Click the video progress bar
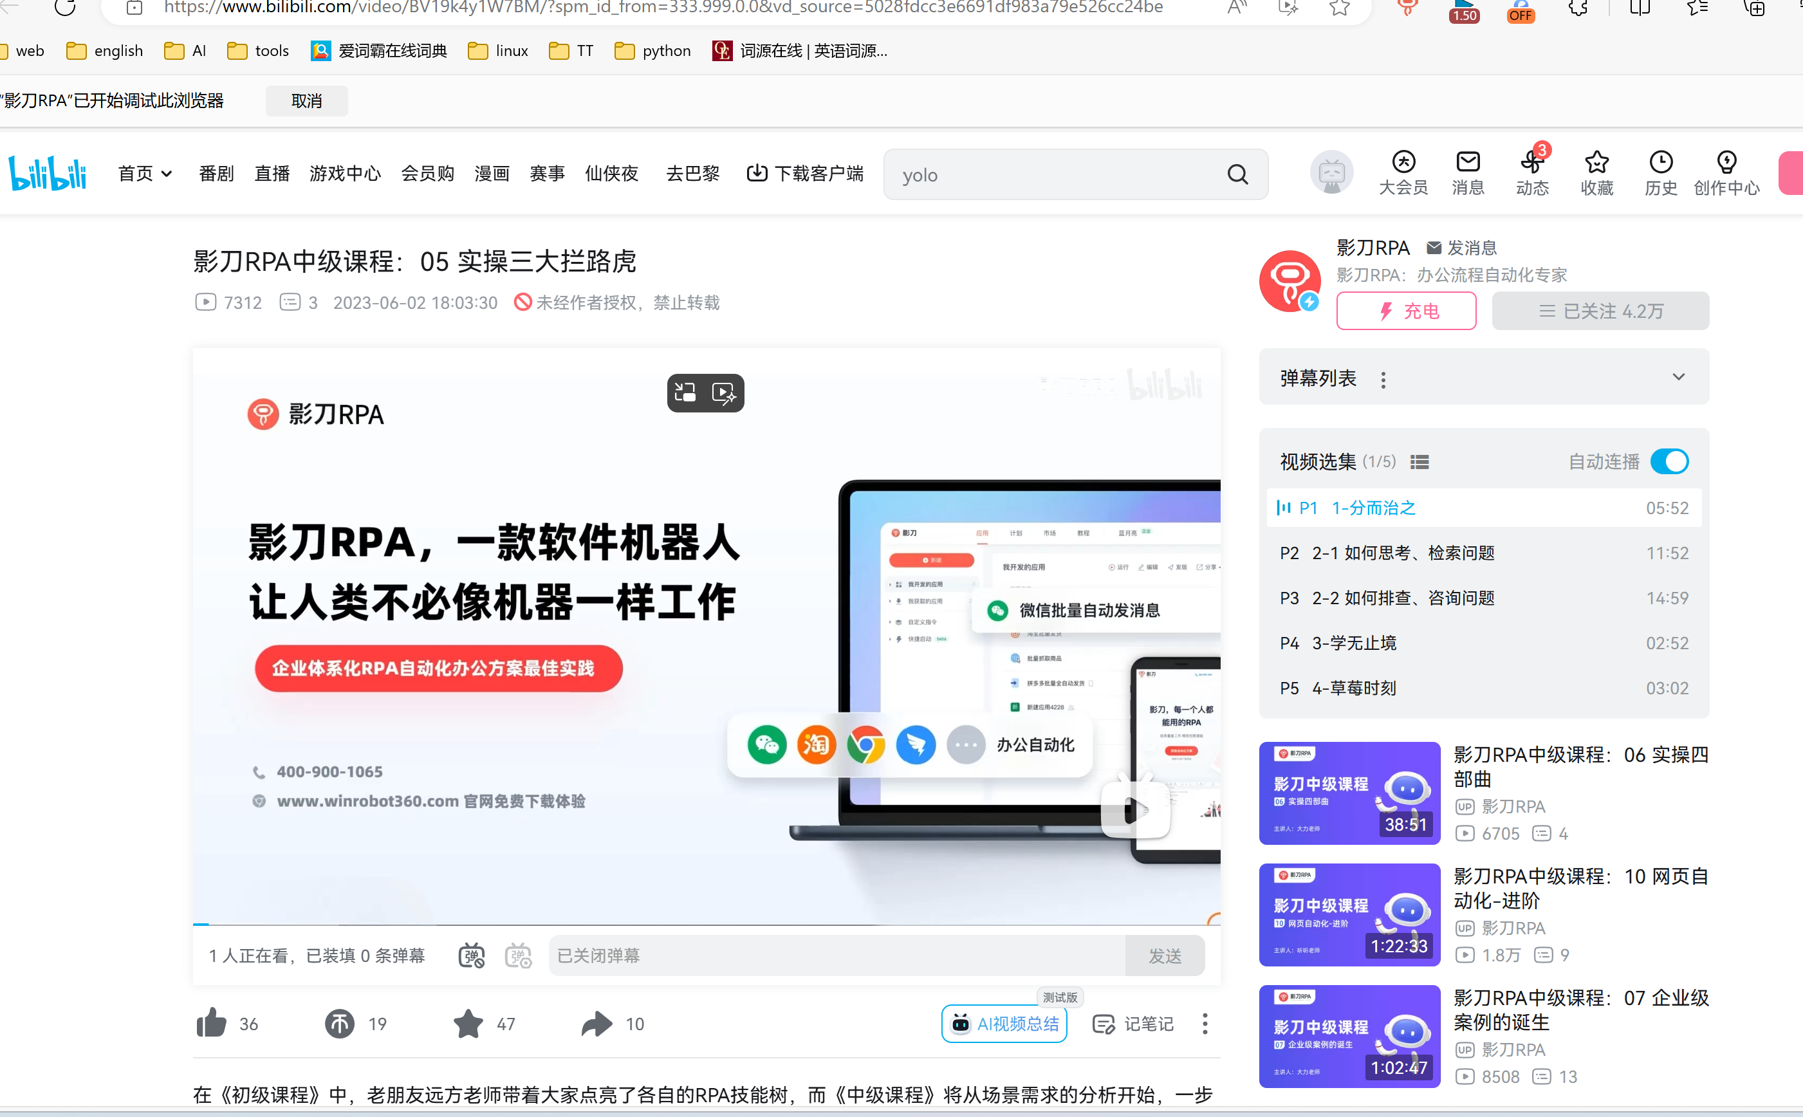This screenshot has width=1803, height=1117. (706, 923)
